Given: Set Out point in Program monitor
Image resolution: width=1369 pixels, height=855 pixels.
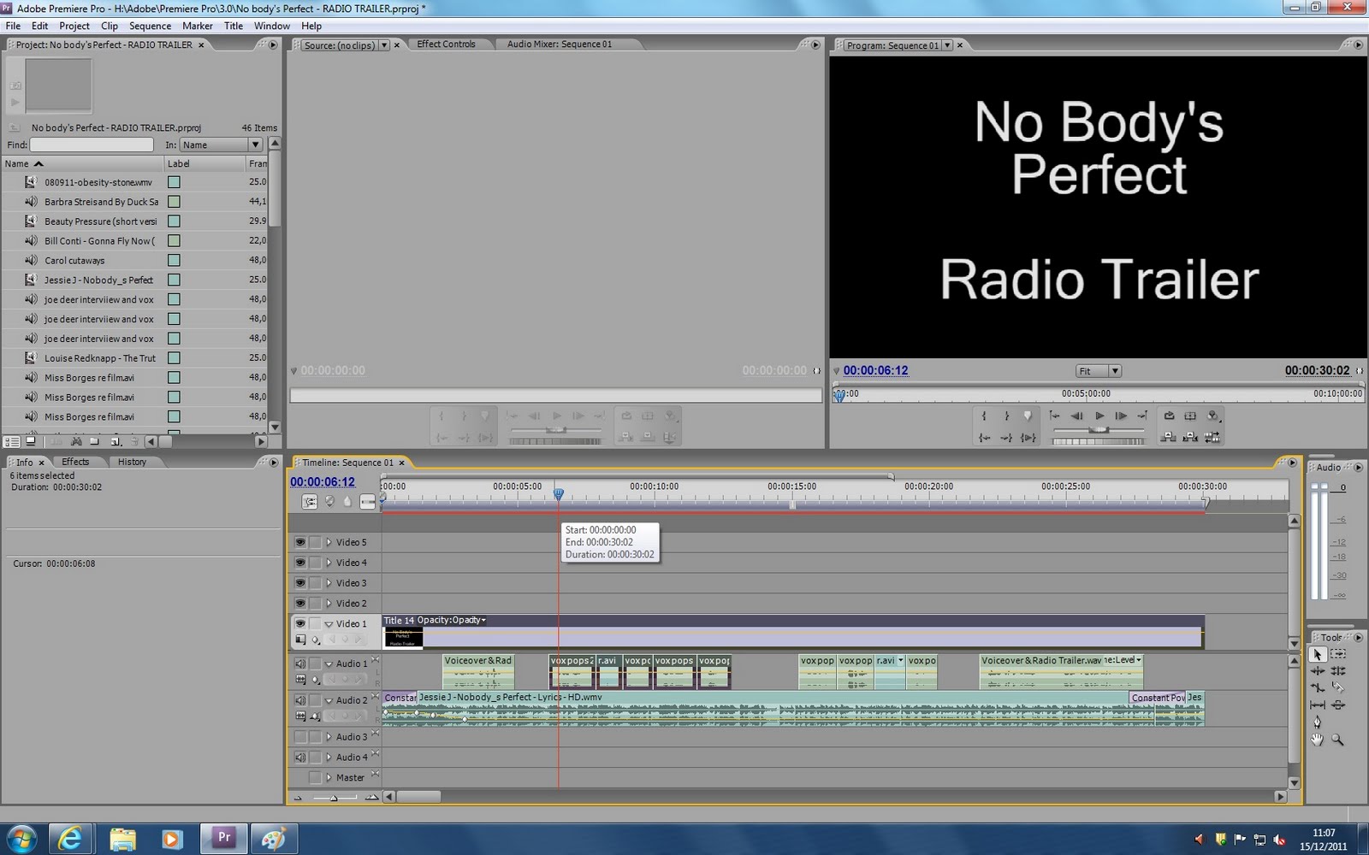Looking at the screenshot, I should (x=1006, y=416).
